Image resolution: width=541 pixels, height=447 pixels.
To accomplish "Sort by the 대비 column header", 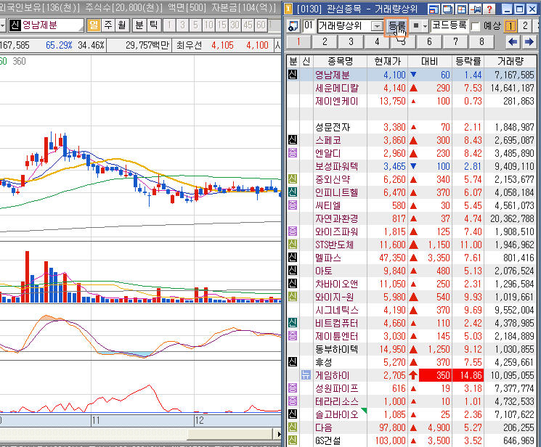I will tap(430, 62).
